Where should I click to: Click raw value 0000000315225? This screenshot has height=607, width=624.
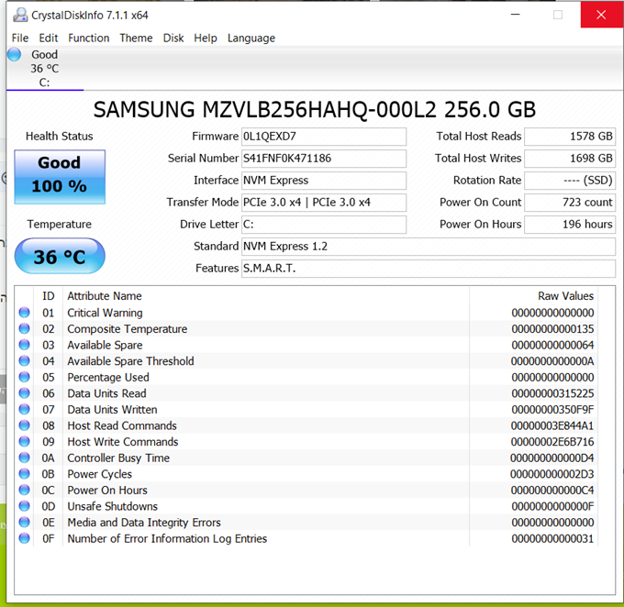coord(552,393)
